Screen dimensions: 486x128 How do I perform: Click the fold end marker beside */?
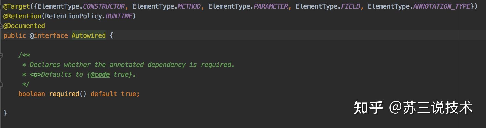pyautogui.click(x=1, y=85)
